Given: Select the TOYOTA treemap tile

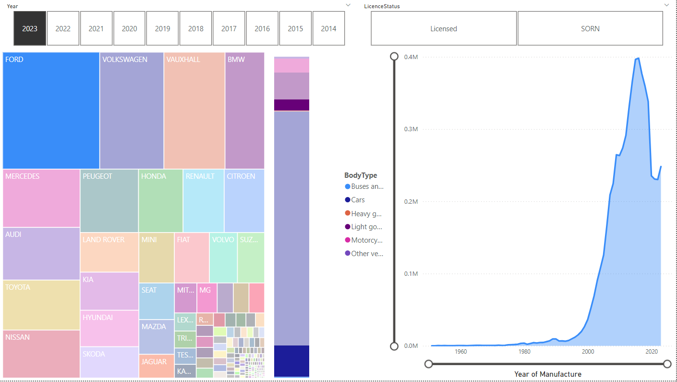Looking at the screenshot, I should click(x=41, y=305).
